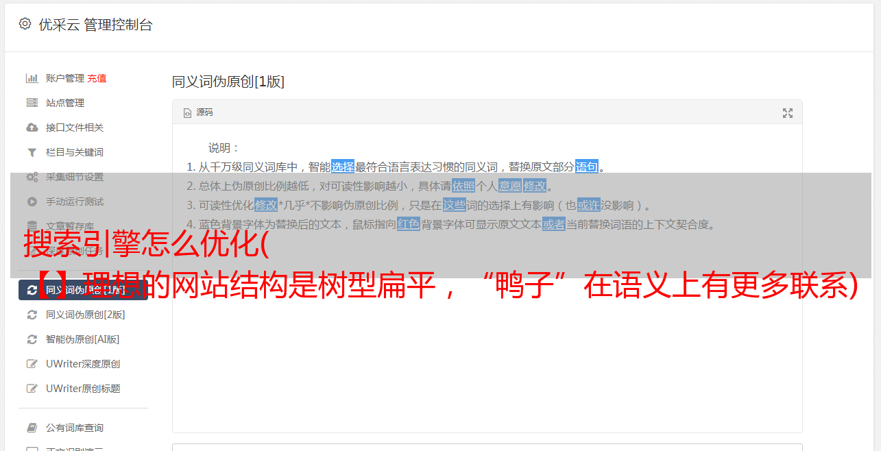Viewport: 881px width, 451px height.
Task: Click the 接口文件相关 cloud upload icon
Action: pos(32,127)
